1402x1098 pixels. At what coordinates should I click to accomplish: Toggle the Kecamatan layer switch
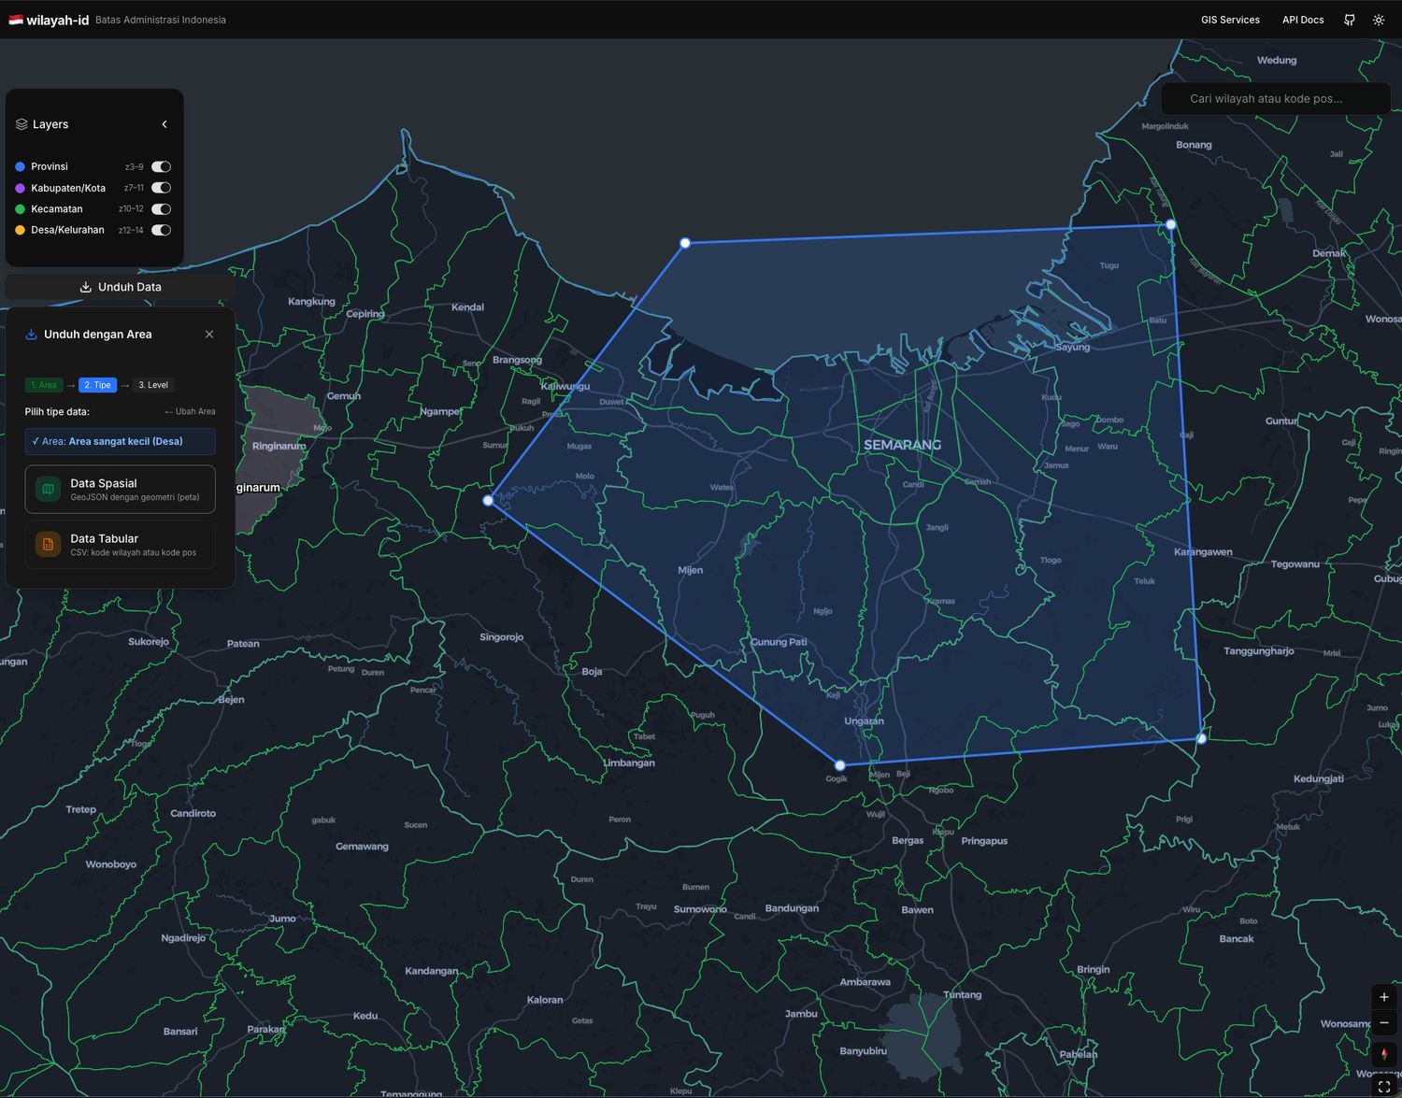(x=162, y=209)
